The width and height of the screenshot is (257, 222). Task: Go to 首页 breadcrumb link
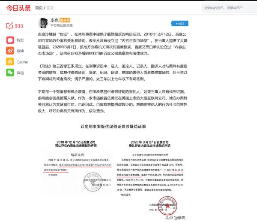pyautogui.click(x=39, y=8)
